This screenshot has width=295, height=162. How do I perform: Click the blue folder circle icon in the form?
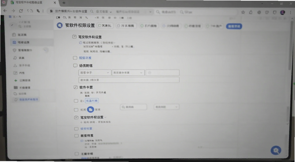coord(90,109)
